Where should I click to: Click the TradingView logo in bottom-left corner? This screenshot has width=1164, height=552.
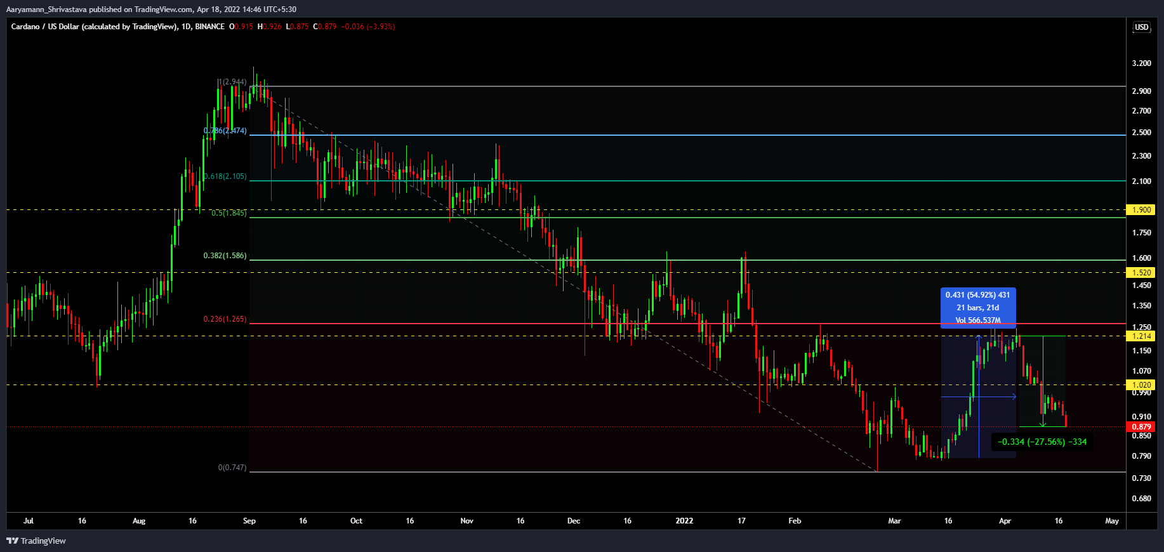coord(36,541)
